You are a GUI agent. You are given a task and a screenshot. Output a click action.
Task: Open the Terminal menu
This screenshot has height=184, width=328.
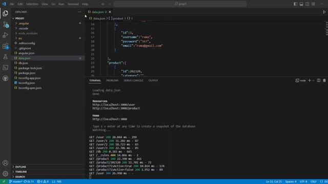73,4
